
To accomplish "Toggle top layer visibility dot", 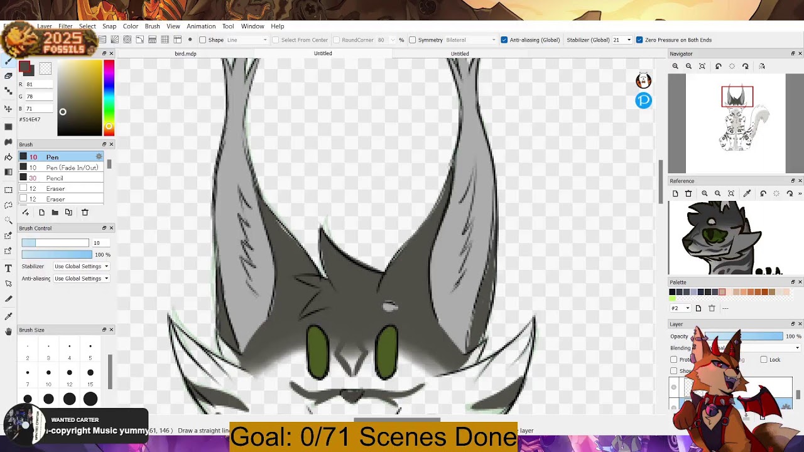I will 674,387.
